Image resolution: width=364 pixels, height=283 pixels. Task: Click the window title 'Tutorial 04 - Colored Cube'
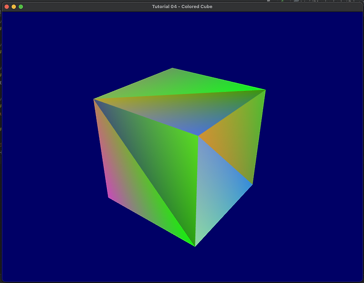click(x=182, y=6)
